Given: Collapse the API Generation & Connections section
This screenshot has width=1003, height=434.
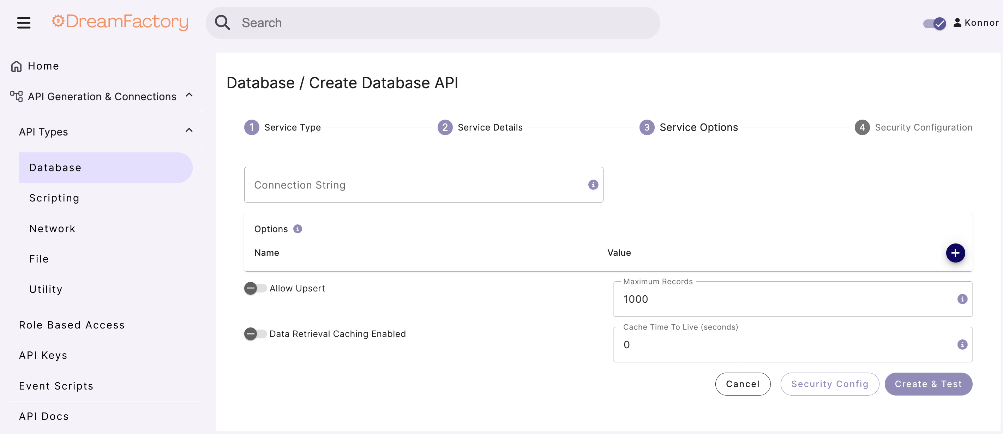Looking at the screenshot, I should [189, 95].
